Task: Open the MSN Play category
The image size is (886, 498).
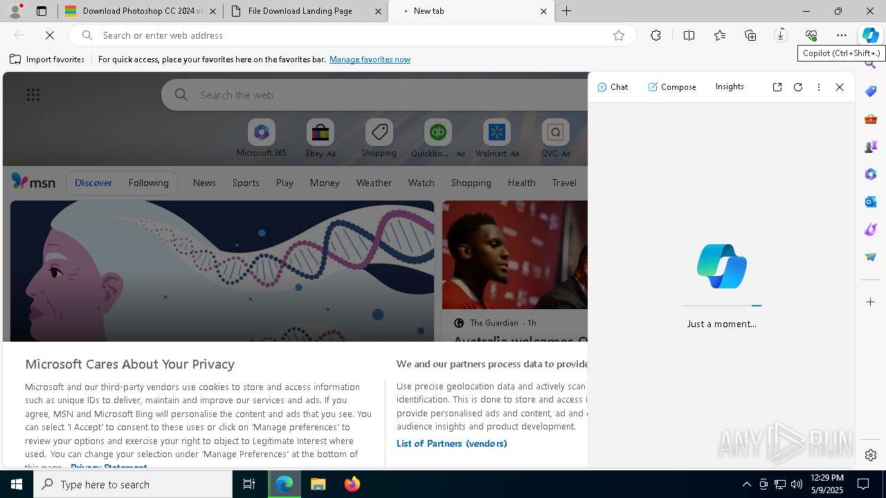Action: coord(284,183)
